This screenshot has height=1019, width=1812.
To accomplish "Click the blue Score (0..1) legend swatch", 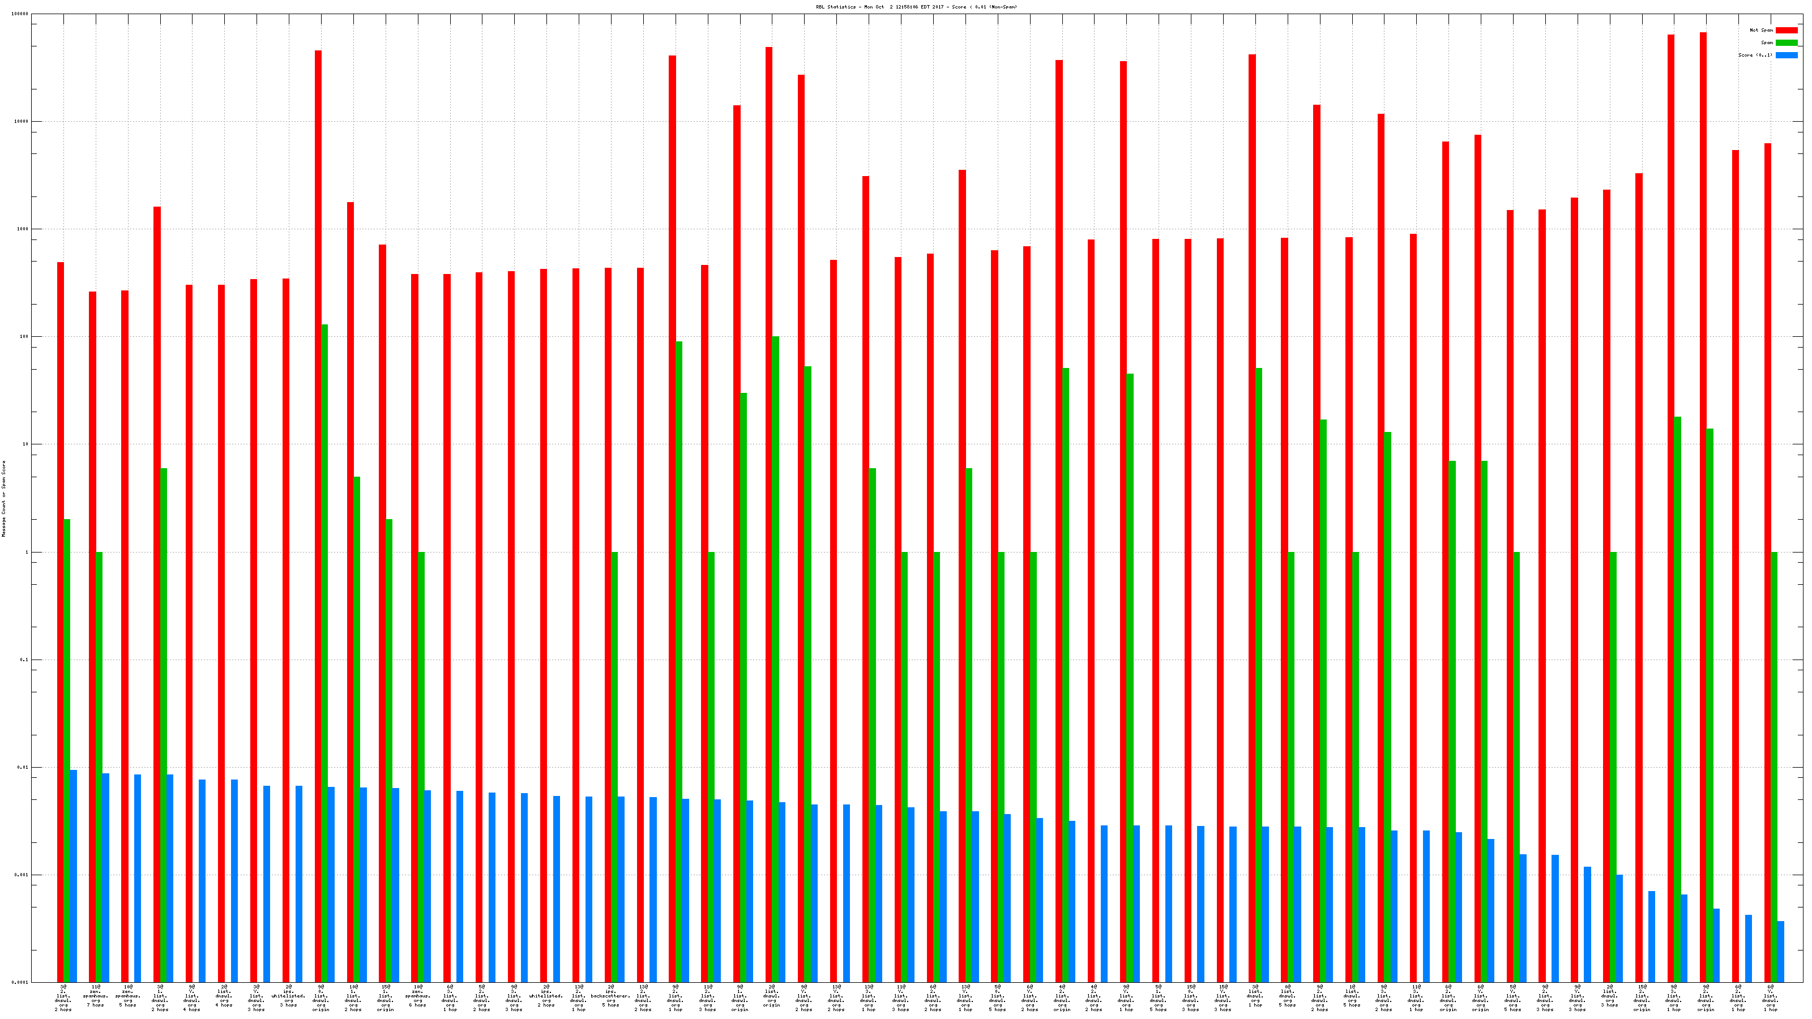I will [x=1786, y=55].
